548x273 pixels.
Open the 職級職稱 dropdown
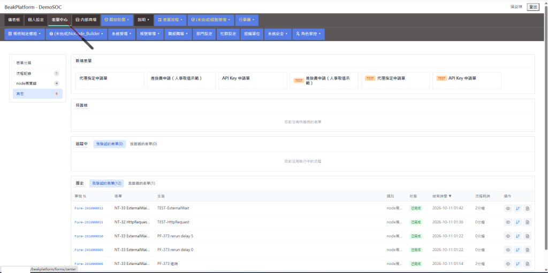coord(178,34)
